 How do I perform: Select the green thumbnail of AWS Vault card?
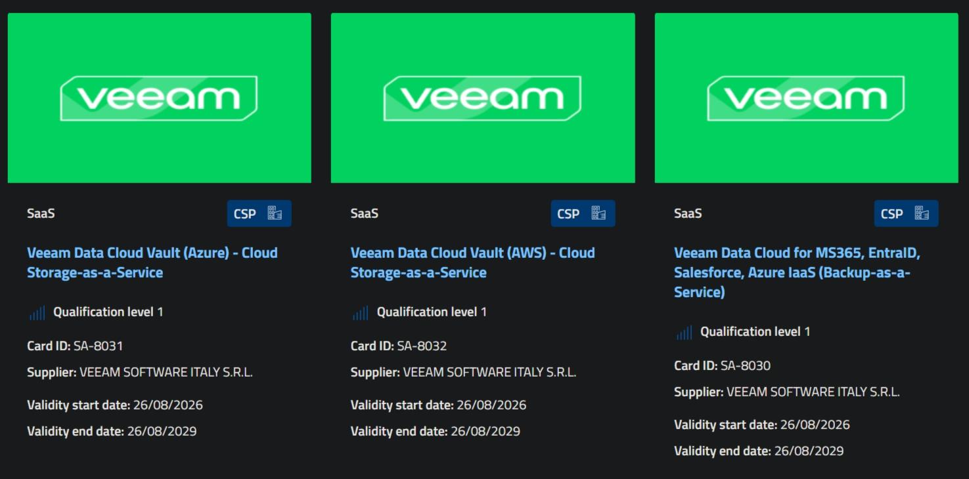(483, 98)
